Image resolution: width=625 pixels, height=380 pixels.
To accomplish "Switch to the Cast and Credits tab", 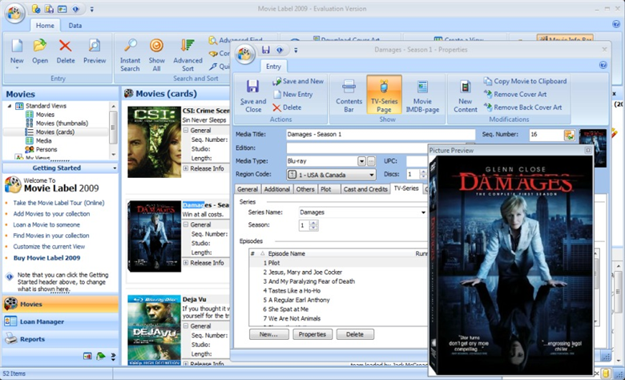I will pyautogui.click(x=365, y=188).
